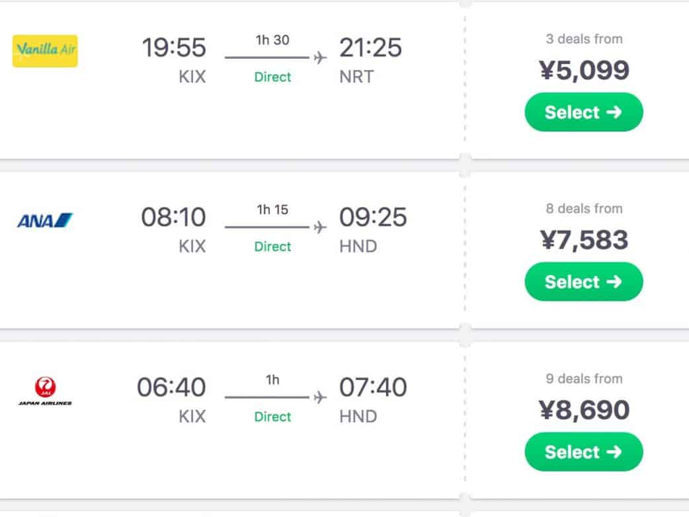
Task: Click the 19:55 KIX departure time
Action: 174,48
